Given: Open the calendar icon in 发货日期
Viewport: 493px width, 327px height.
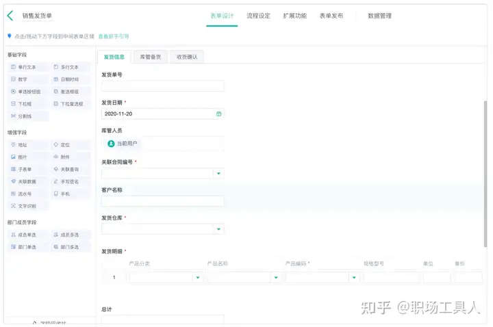Looking at the screenshot, I should click(219, 114).
